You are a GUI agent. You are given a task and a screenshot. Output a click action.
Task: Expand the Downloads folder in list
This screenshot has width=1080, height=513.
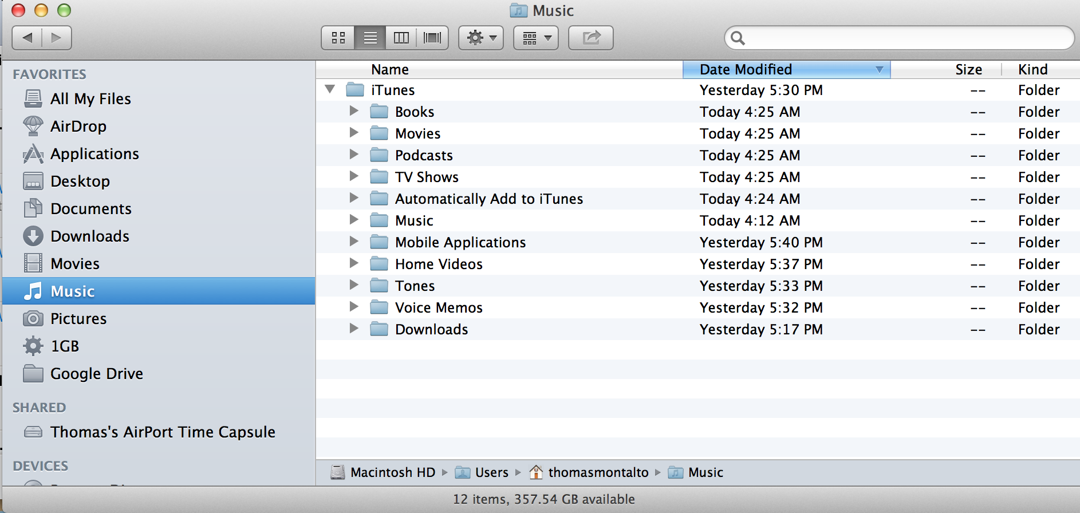tap(354, 328)
